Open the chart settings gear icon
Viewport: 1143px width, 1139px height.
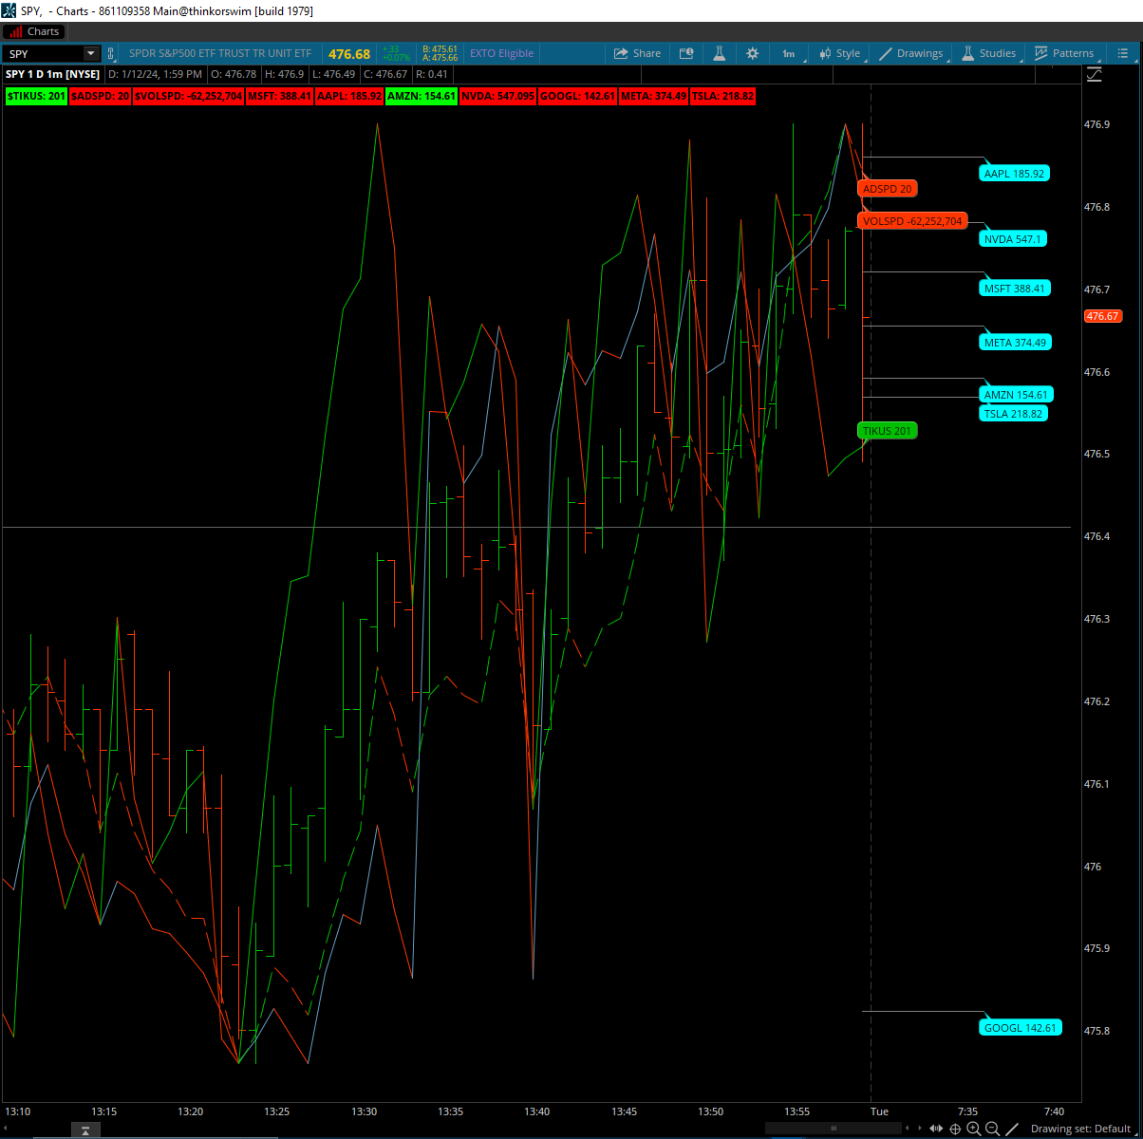[752, 54]
